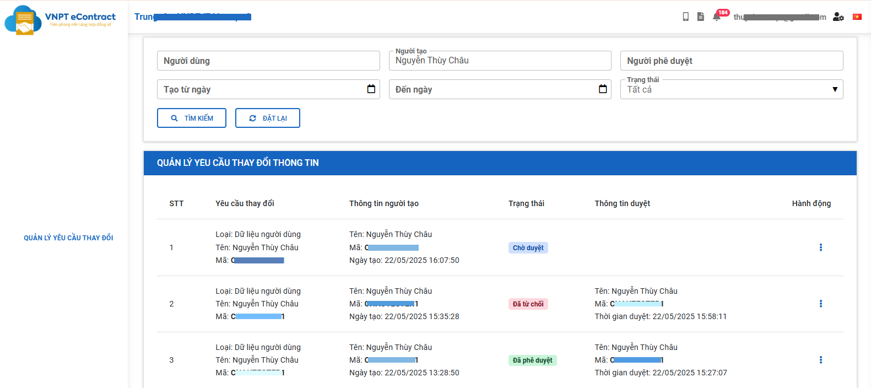Click the Tìm kiếm search button
This screenshot has height=388, width=871.
pyautogui.click(x=192, y=118)
